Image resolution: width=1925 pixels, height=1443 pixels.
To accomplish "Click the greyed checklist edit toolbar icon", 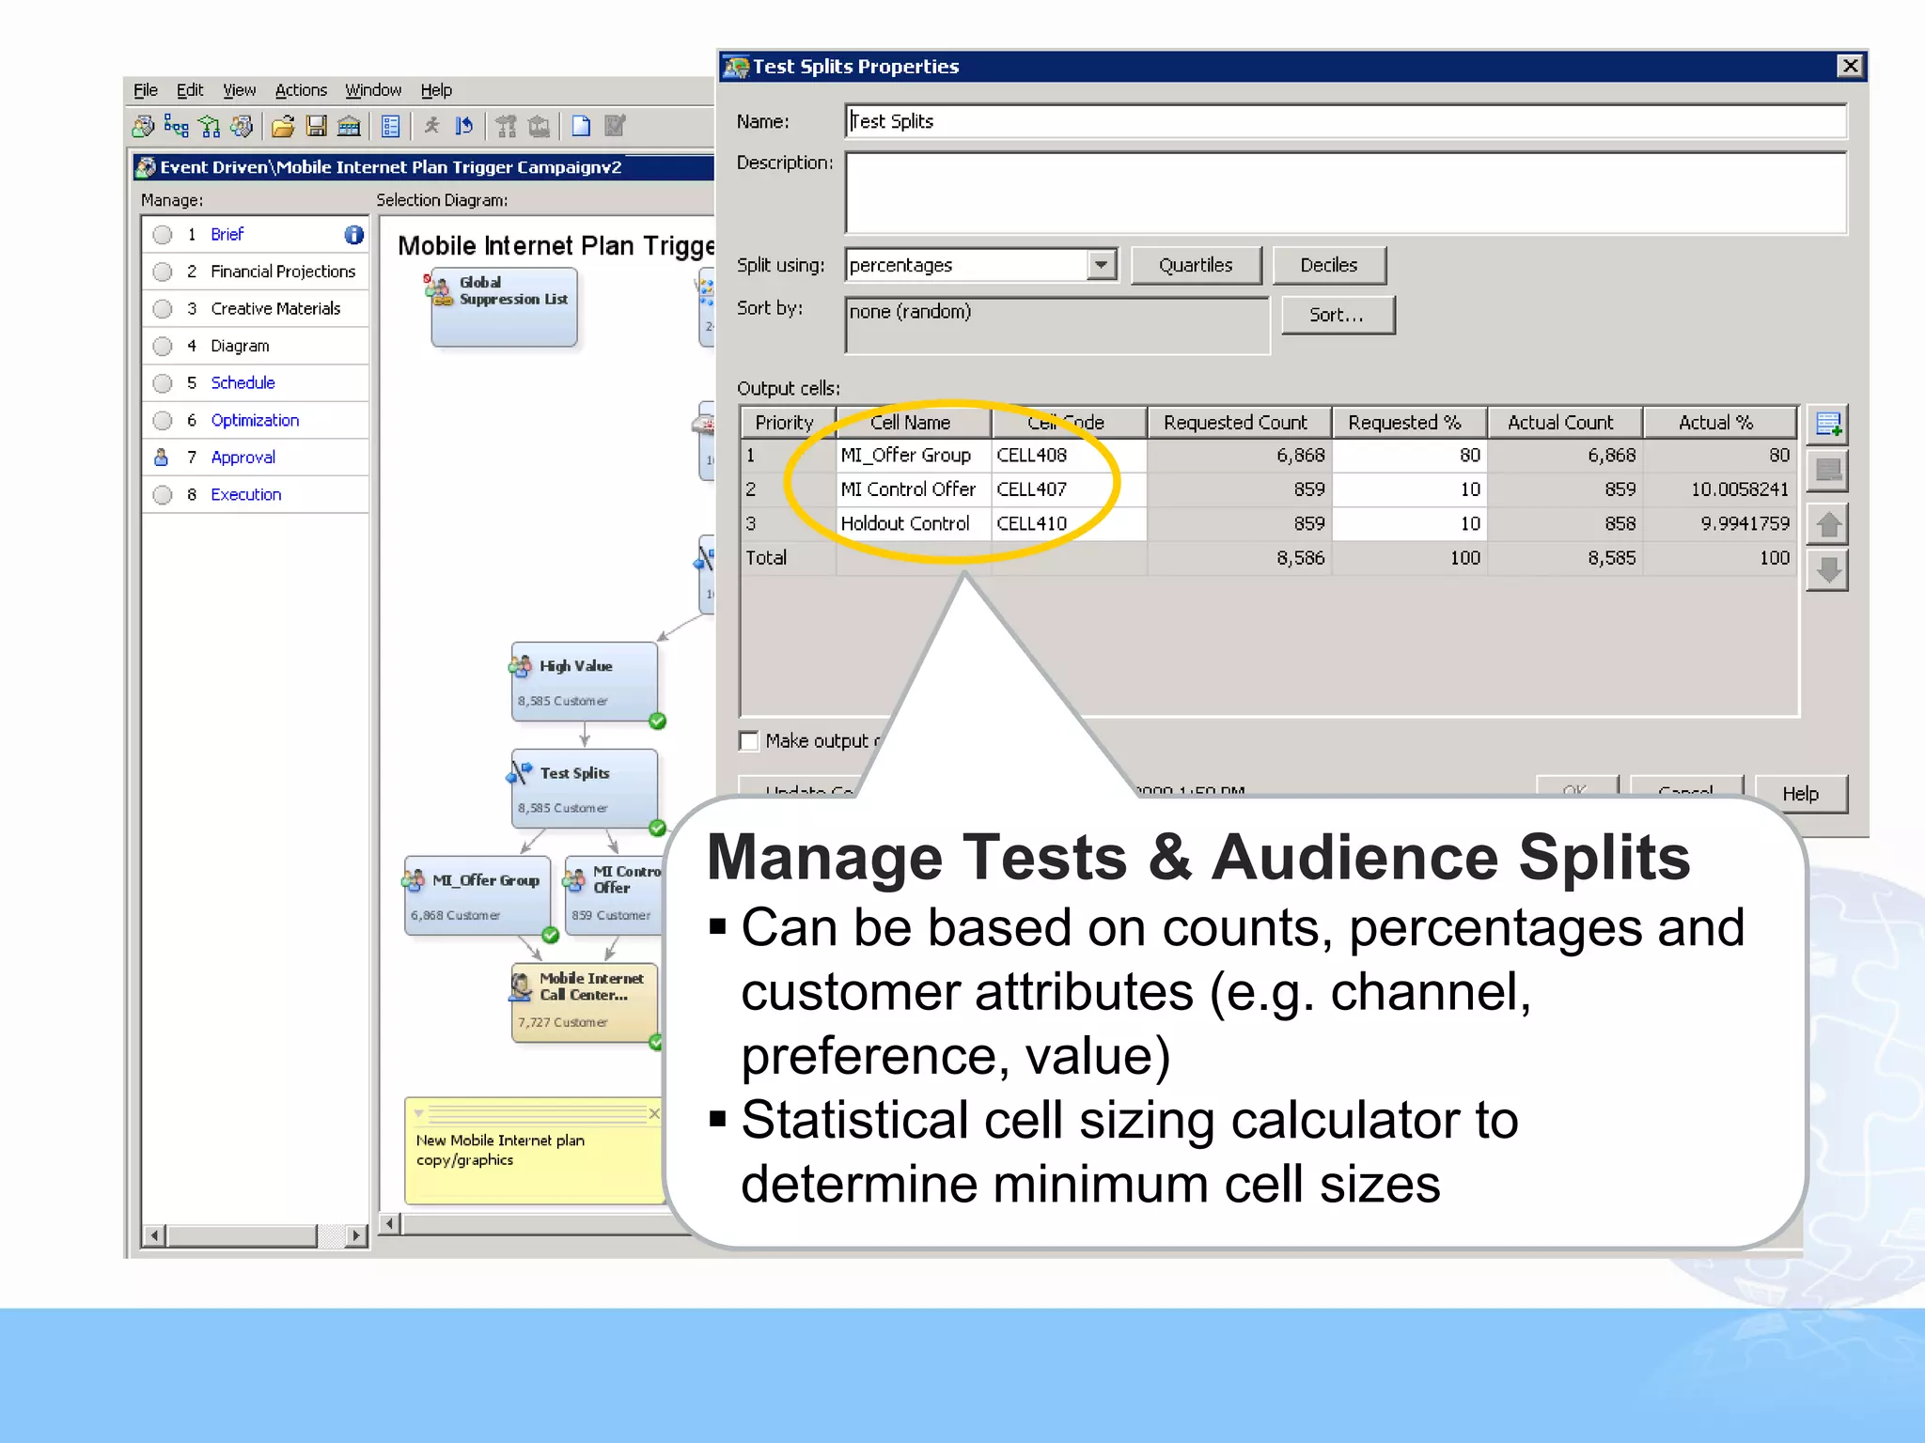I will [x=615, y=126].
